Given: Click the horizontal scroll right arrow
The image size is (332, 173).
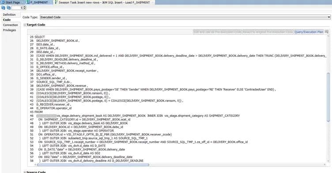Looking at the screenshot, I should coord(324,165).
